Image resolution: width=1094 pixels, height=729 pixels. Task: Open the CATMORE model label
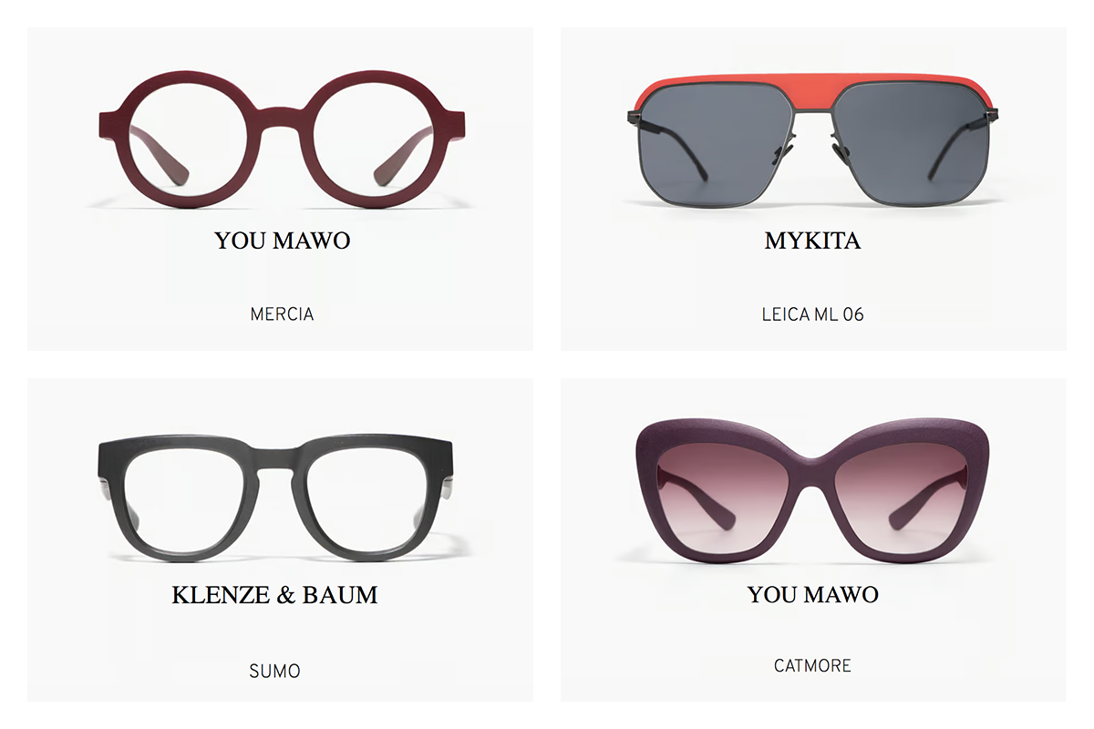[x=812, y=666]
